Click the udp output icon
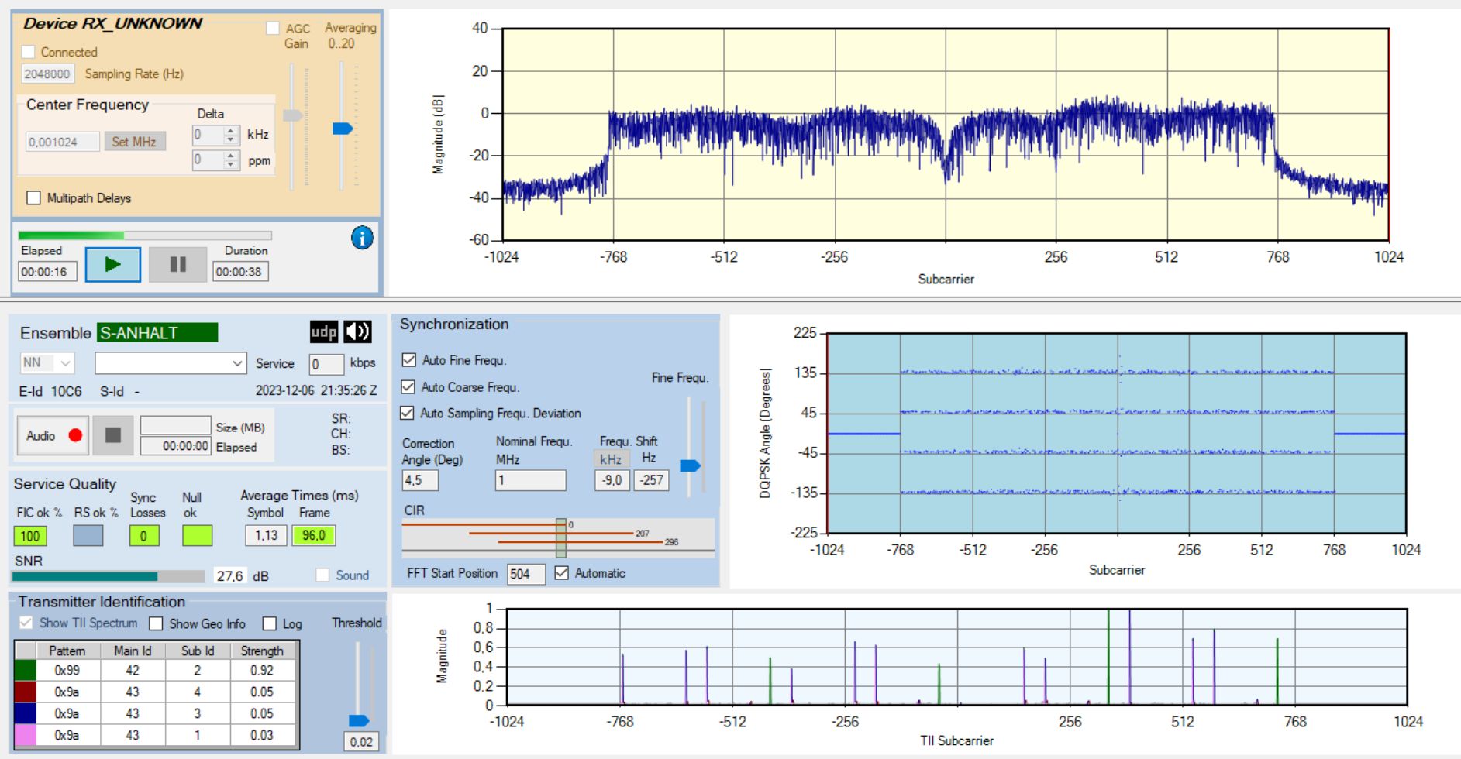Viewport: 1461px width, 759px height. [x=324, y=332]
